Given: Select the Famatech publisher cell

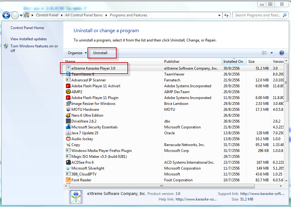Looking at the screenshot, I should coord(172,80).
